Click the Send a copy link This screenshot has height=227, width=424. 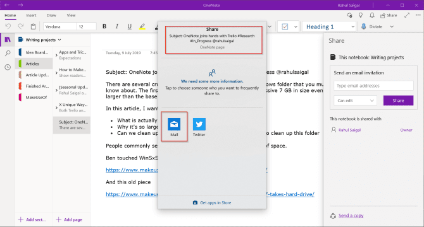[351, 216]
